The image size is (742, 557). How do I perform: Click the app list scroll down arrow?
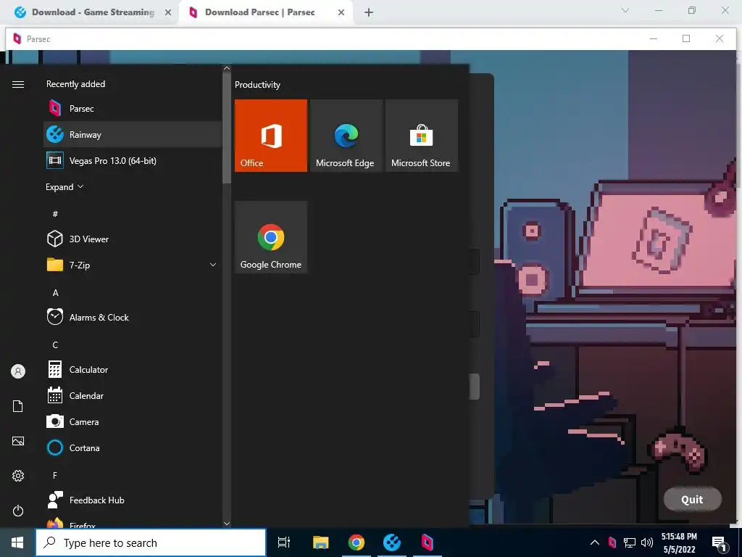point(227,524)
